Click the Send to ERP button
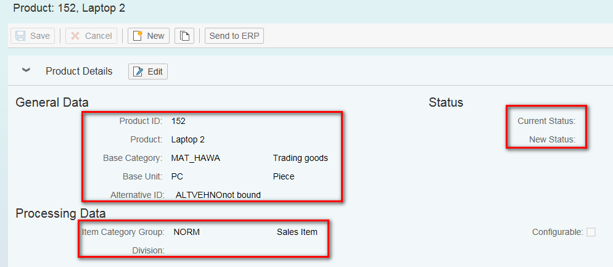This screenshot has height=267, width=613. tap(234, 36)
